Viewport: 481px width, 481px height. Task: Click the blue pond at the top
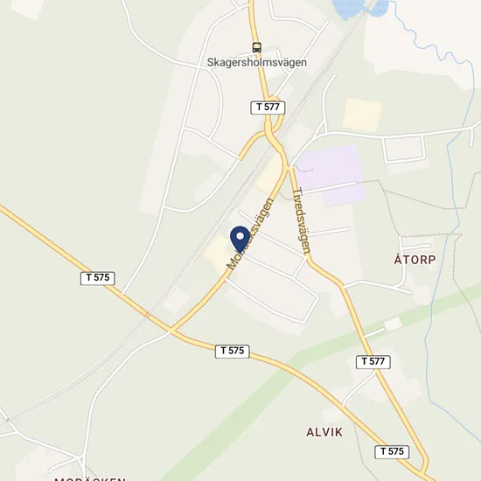tap(359, 8)
